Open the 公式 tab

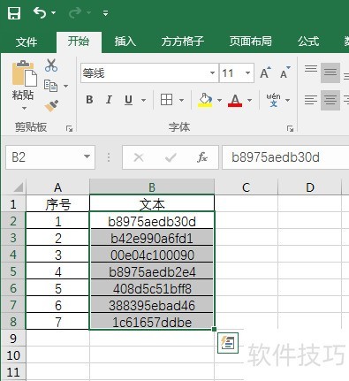pos(308,42)
